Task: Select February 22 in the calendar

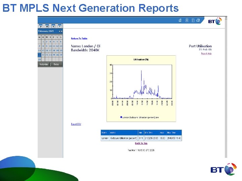Action: 43,55
